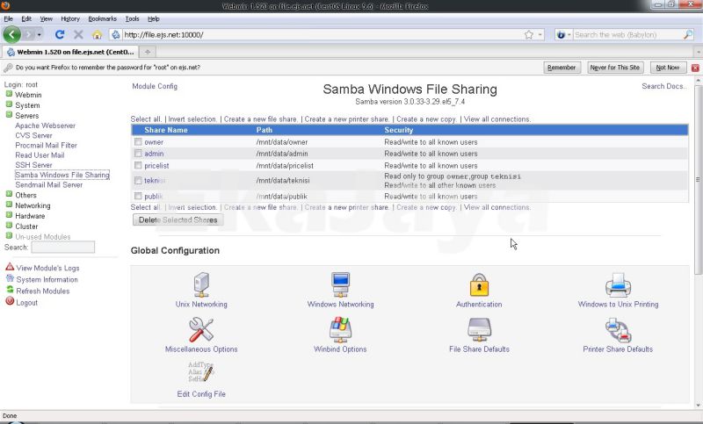Select the publik share checkbox
The width and height of the screenshot is (703, 424).
(x=138, y=197)
